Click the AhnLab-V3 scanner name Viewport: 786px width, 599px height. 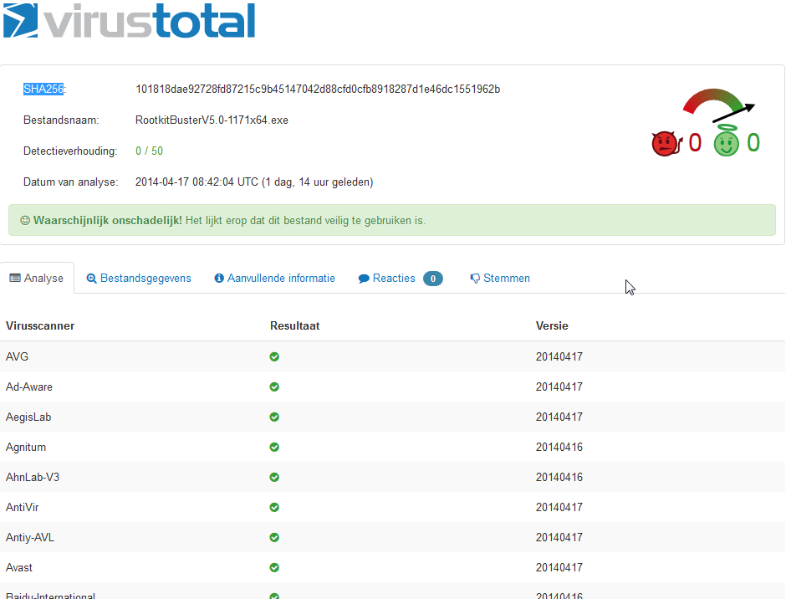coord(33,477)
